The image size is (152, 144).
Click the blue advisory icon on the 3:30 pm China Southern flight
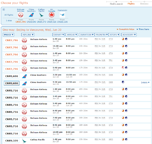[x=126, y=75]
